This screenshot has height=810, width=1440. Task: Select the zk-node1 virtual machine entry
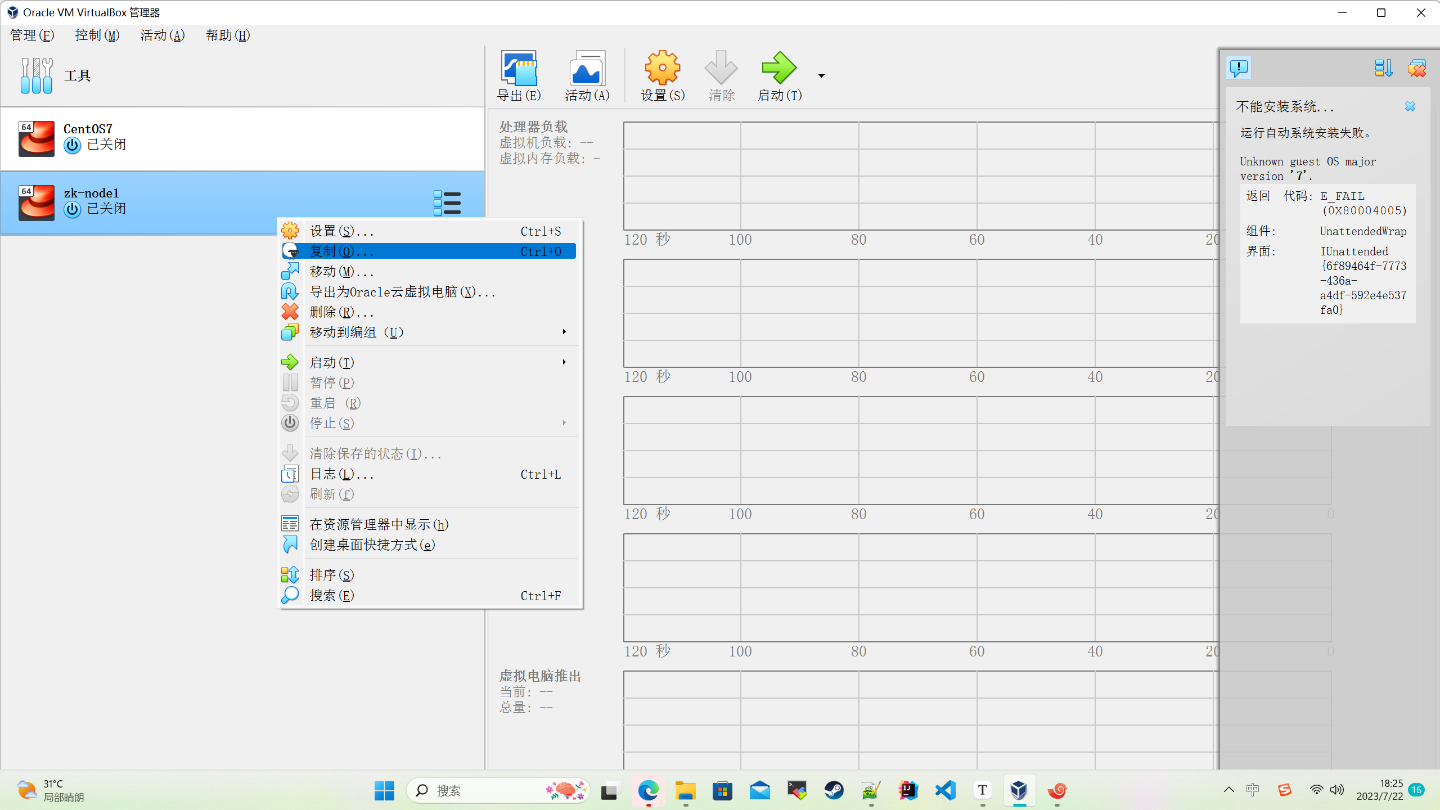[x=242, y=202]
